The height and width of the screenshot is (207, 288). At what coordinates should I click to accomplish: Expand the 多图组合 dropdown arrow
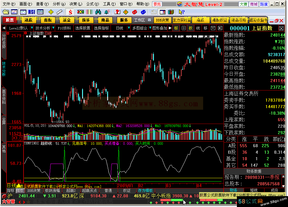click(x=150, y=28)
